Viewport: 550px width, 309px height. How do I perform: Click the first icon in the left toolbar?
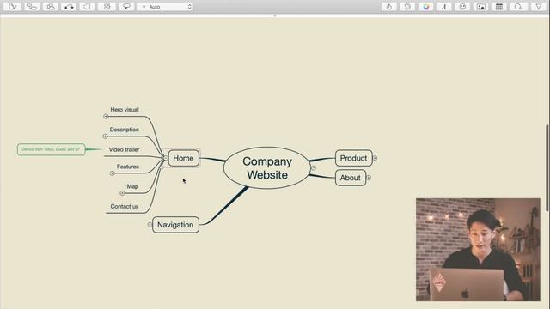tap(13, 7)
